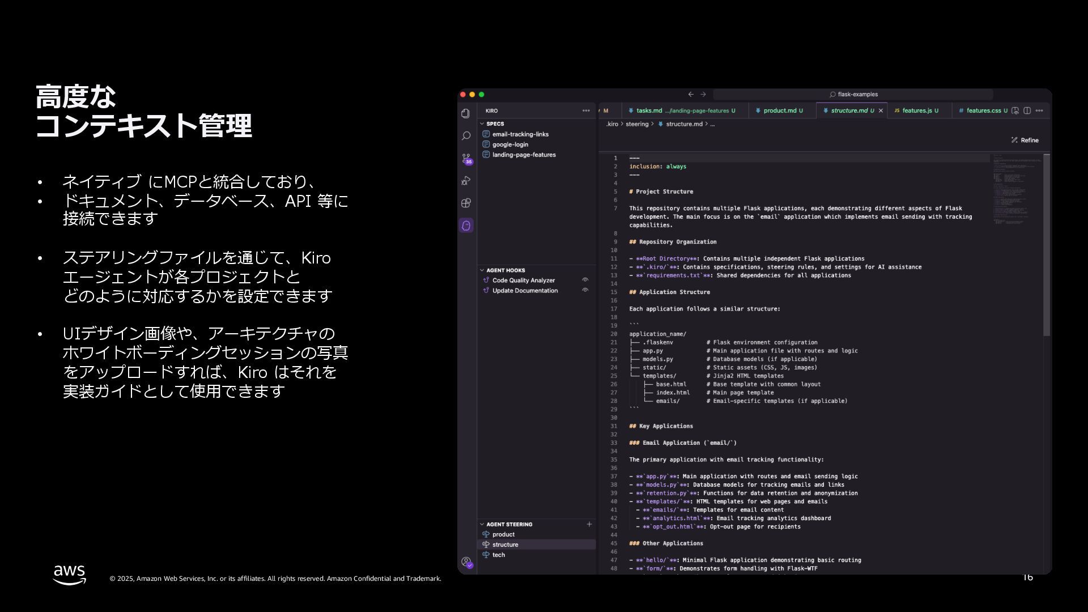Open the Explorer files icon in activity bar
Viewport: 1088px width, 612px height.
(466, 113)
